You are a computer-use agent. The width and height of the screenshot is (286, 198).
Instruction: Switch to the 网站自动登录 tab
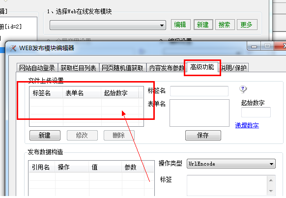point(37,68)
